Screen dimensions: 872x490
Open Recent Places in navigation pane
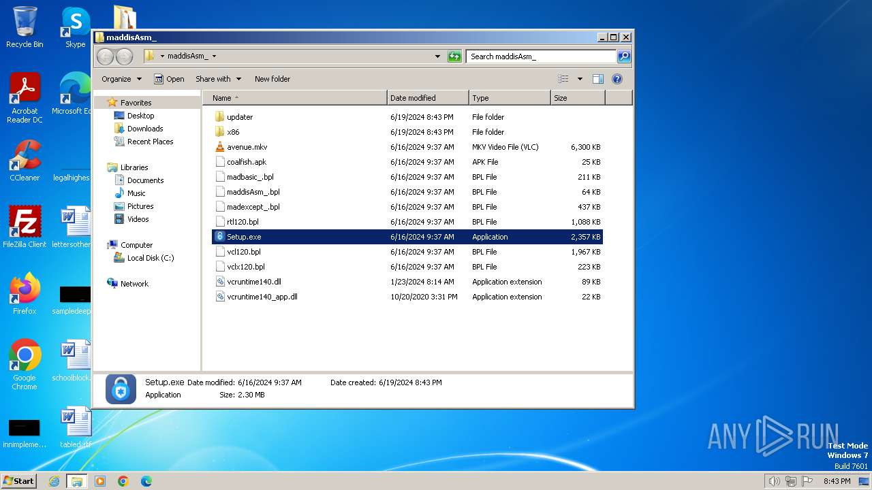coord(150,142)
